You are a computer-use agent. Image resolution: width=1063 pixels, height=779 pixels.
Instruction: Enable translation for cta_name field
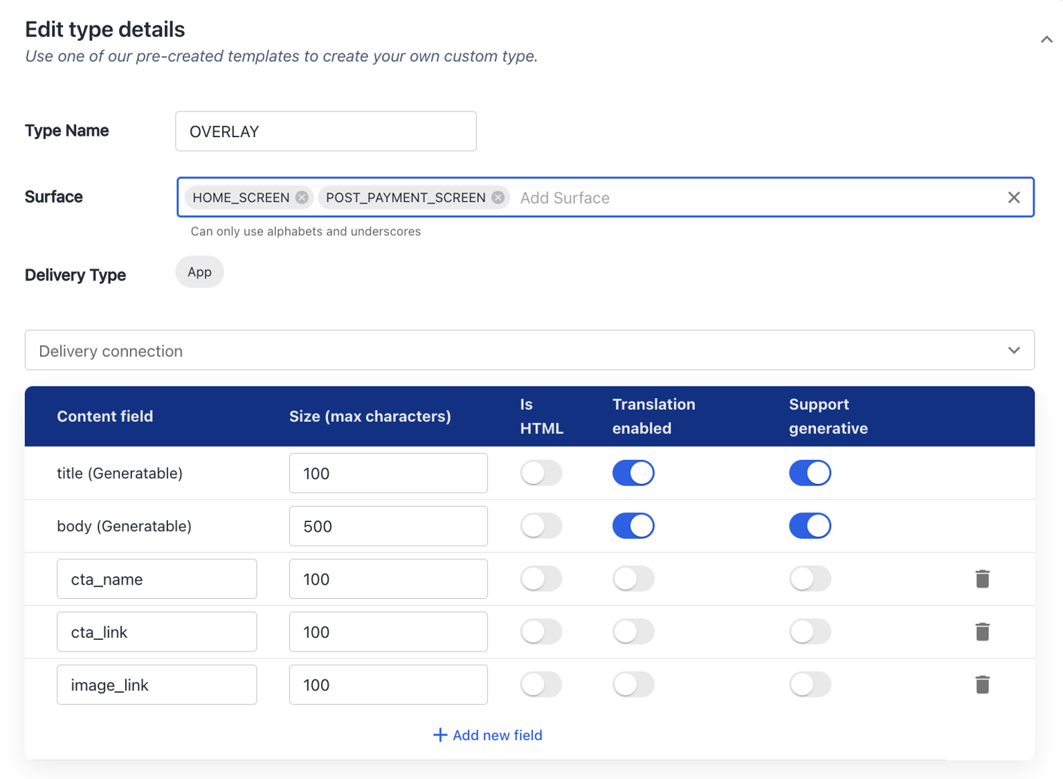point(633,579)
